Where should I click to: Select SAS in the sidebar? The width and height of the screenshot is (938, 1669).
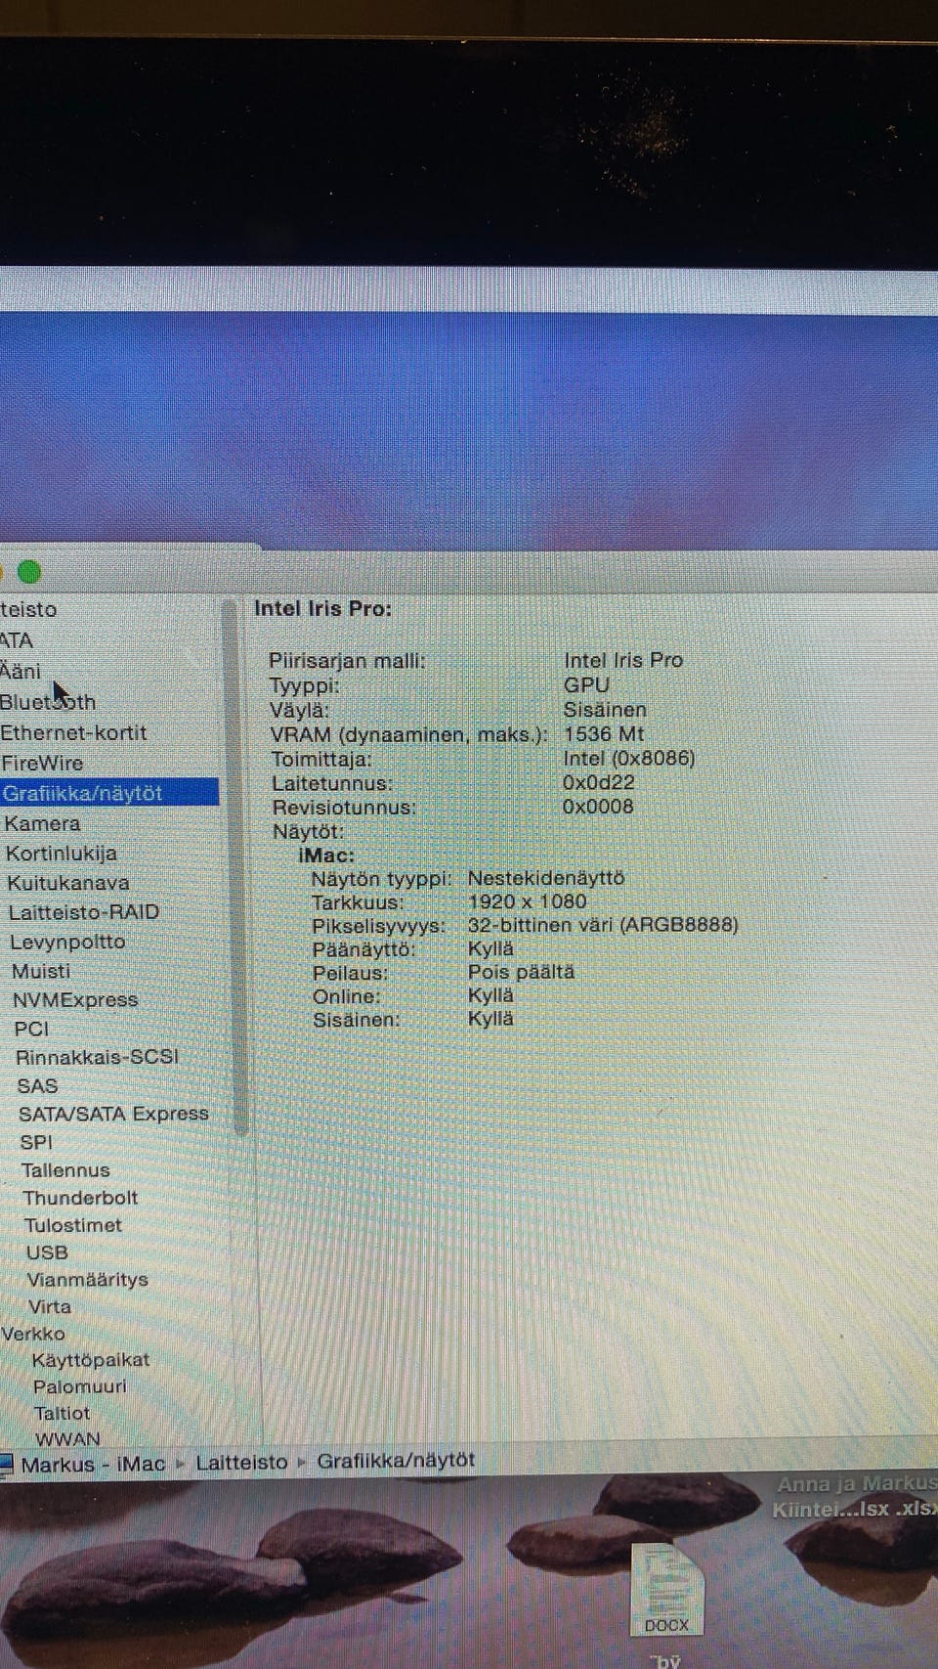37,1085
